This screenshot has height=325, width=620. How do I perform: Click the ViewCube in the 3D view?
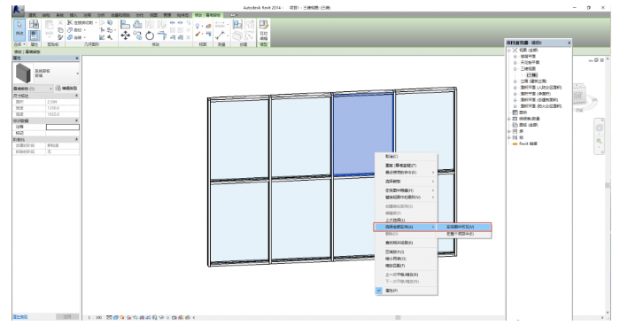pos(579,95)
